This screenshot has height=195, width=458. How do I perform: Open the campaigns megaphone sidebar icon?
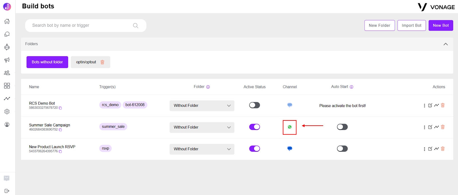pos(7,60)
